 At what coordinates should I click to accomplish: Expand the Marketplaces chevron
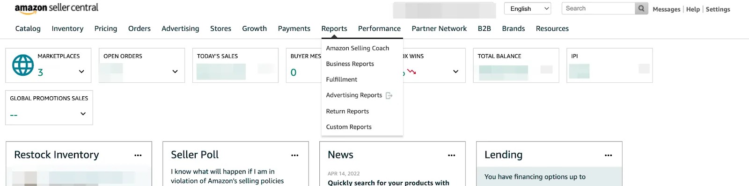(81, 72)
